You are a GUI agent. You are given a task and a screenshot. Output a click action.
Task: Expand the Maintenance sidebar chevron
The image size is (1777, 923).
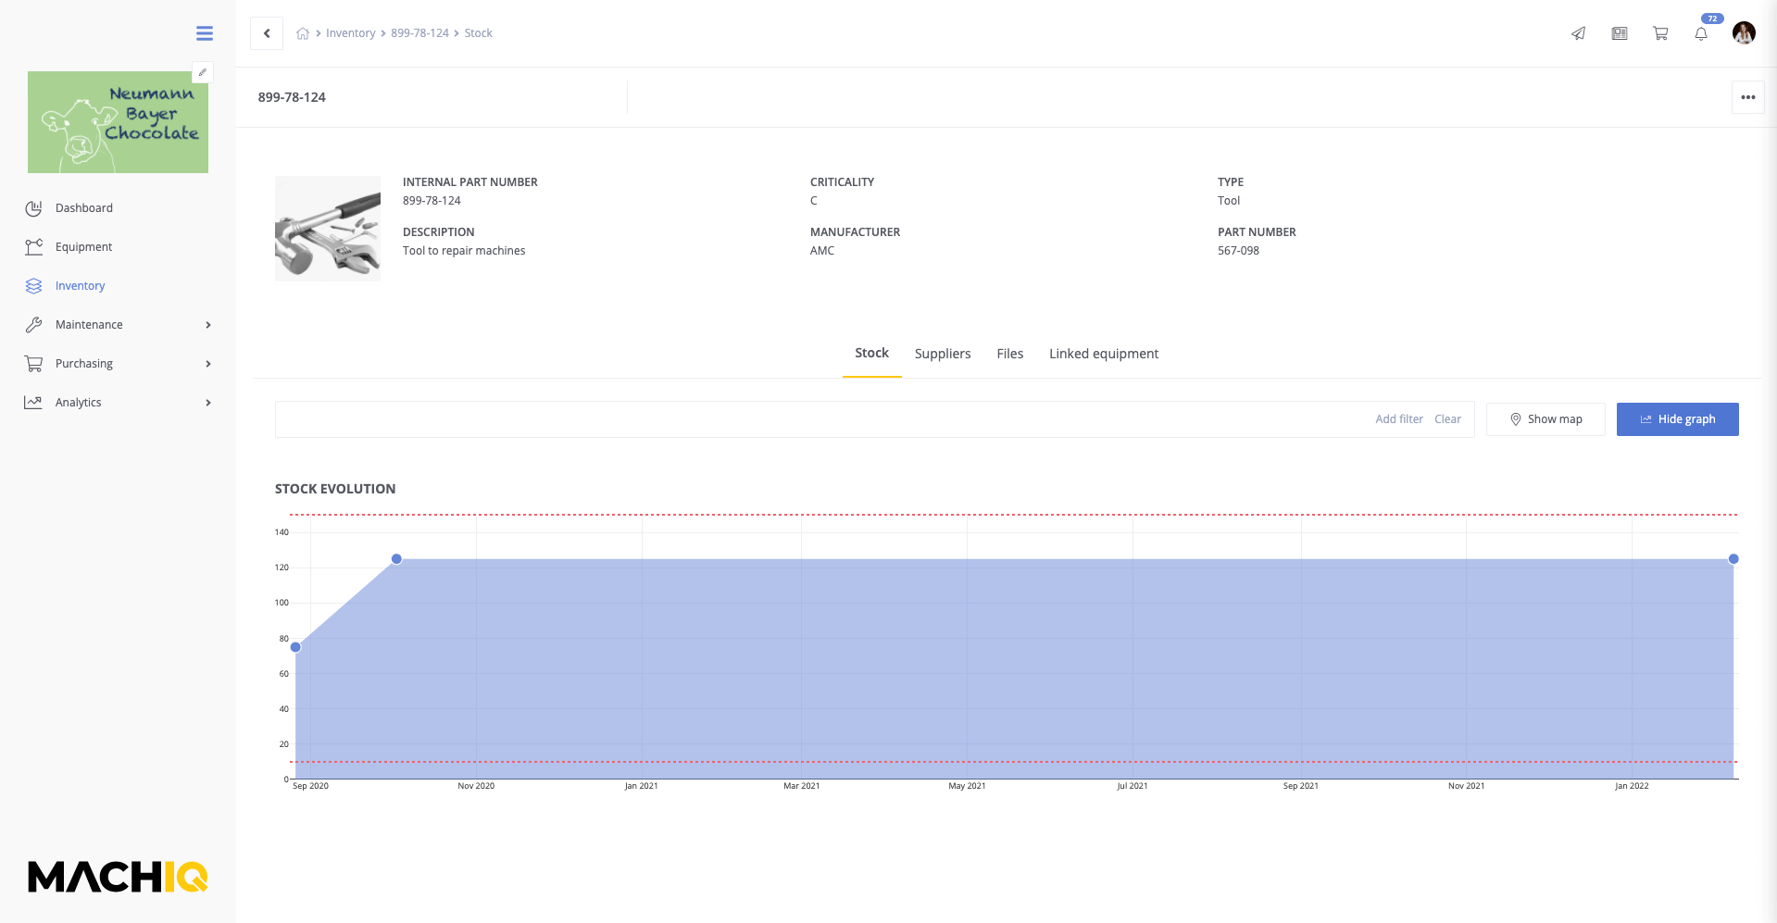pos(207,324)
